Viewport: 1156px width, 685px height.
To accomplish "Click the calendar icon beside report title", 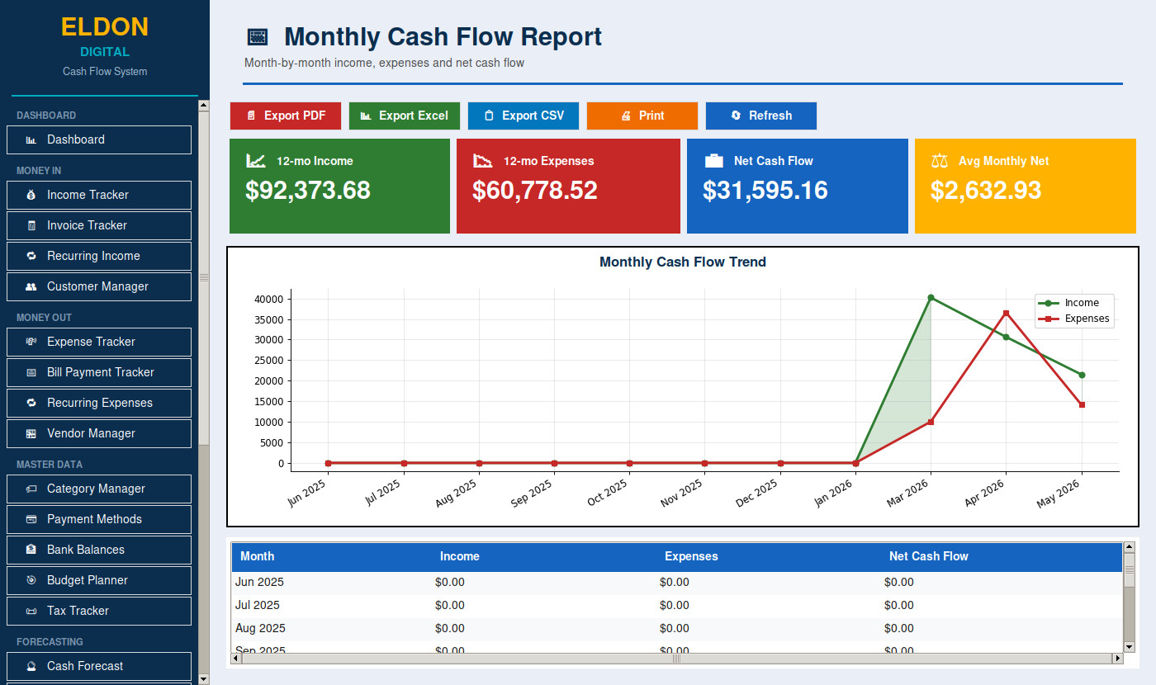I will [258, 37].
